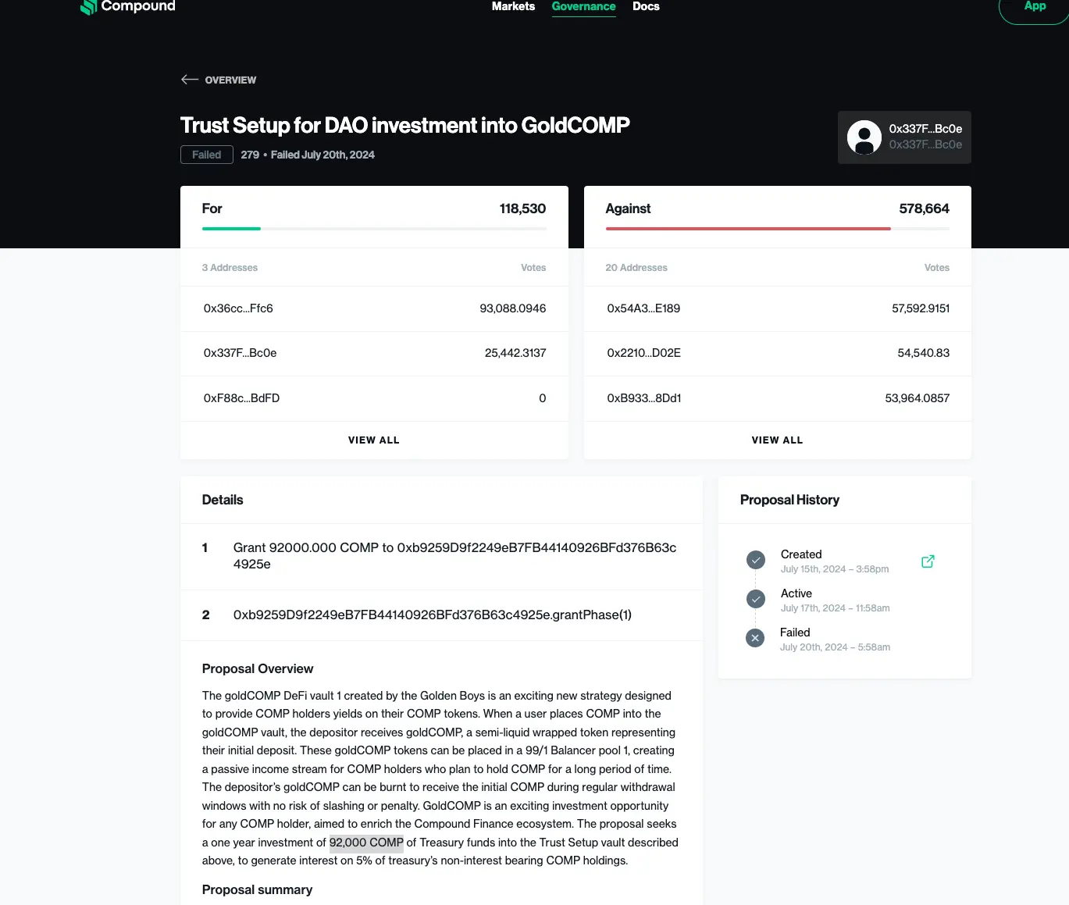The width and height of the screenshot is (1069, 905).
Task: Click the highlighted 92,000 COMP text
Action: point(366,843)
